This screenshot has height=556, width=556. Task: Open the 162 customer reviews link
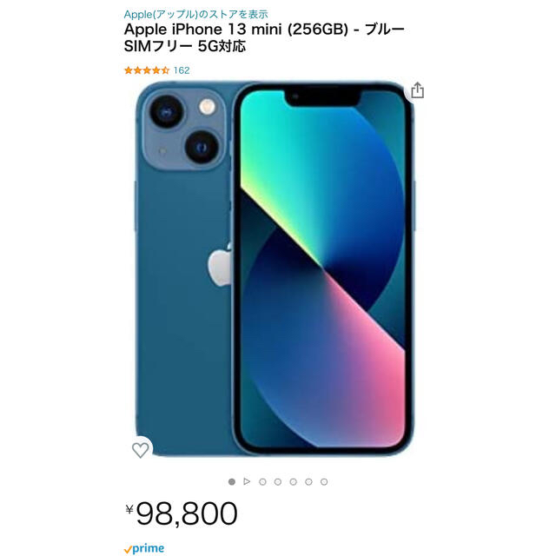tap(182, 70)
